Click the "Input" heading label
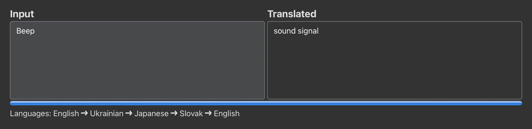The image size is (532, 129). [22, 14]
